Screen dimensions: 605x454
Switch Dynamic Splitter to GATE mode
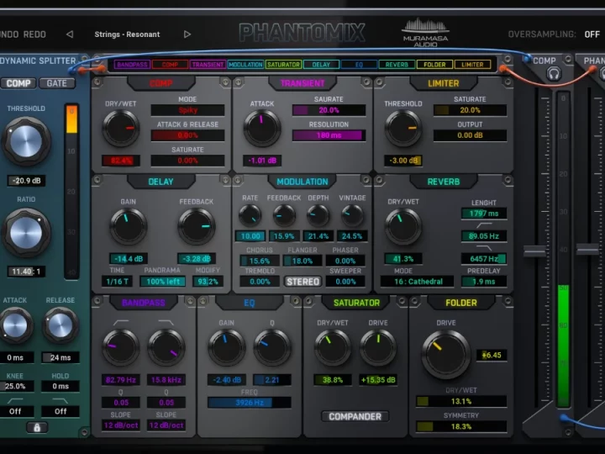click(57, 83)
